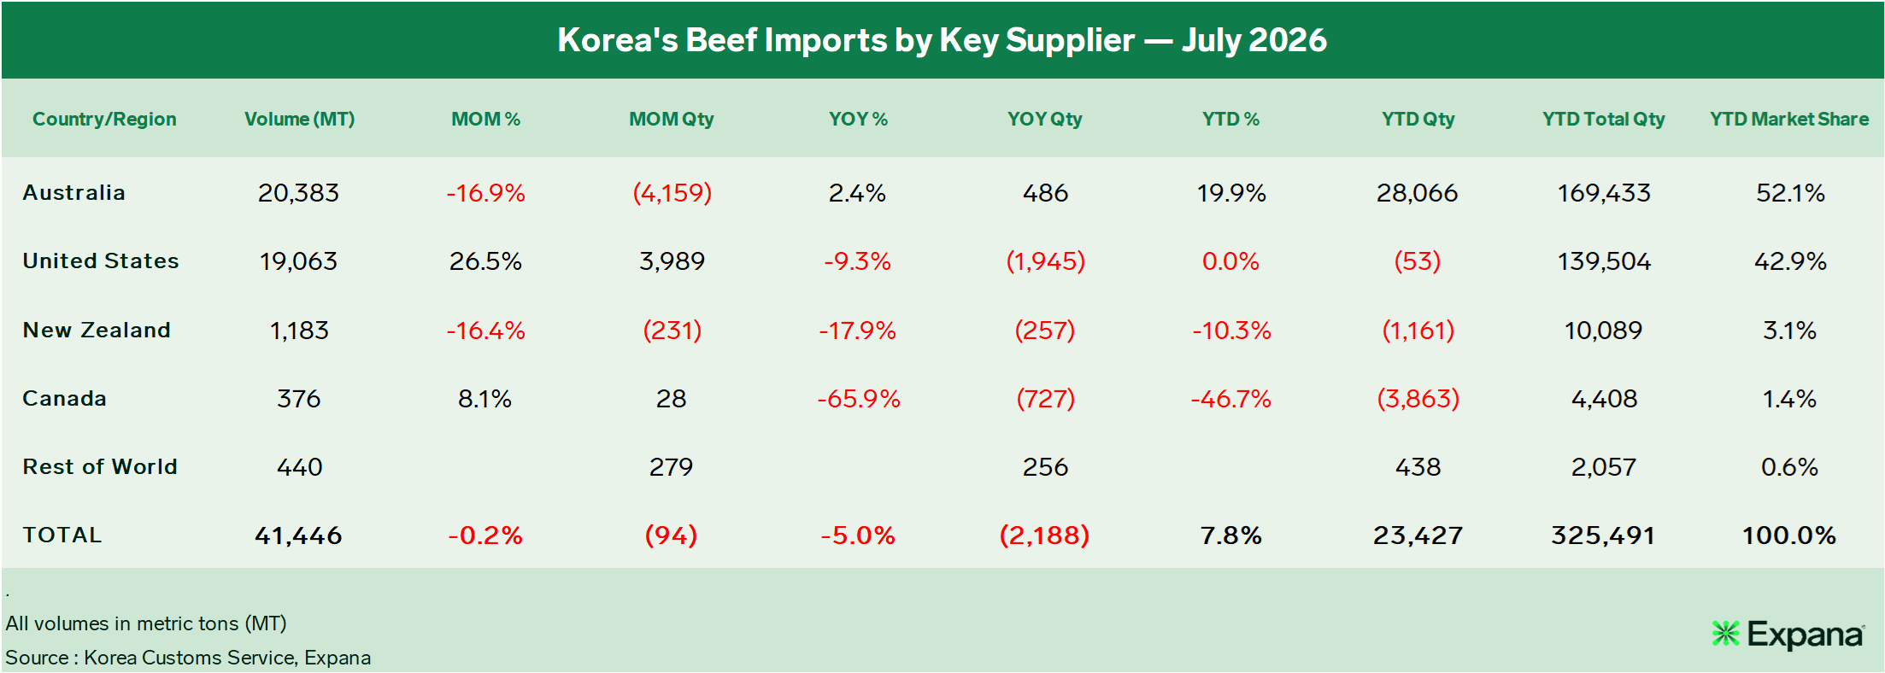Click the Rest of World row label
The image size is (1885, 673).
pyautogui.click(x=100, y=466)
